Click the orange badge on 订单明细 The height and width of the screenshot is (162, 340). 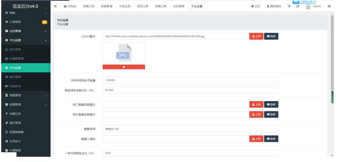click(45, 22)
